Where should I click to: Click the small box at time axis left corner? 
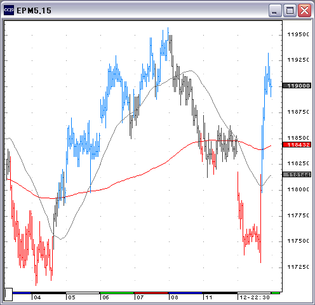click(8, 294)
